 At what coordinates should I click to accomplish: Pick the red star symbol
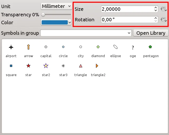(28, 66)
